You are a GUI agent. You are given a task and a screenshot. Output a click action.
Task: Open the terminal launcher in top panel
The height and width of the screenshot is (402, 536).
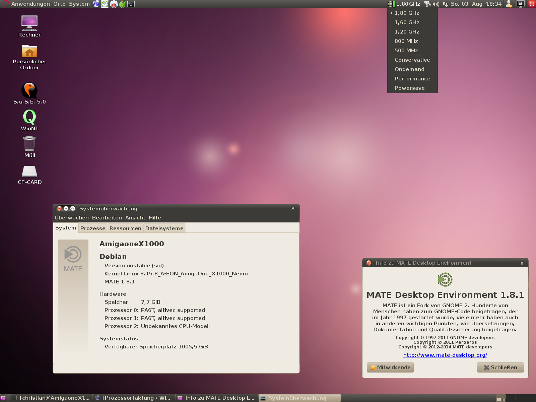[131, 4]
